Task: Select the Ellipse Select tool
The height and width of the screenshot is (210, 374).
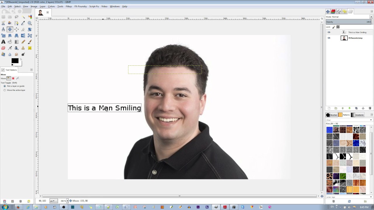Action: [10, 17]
